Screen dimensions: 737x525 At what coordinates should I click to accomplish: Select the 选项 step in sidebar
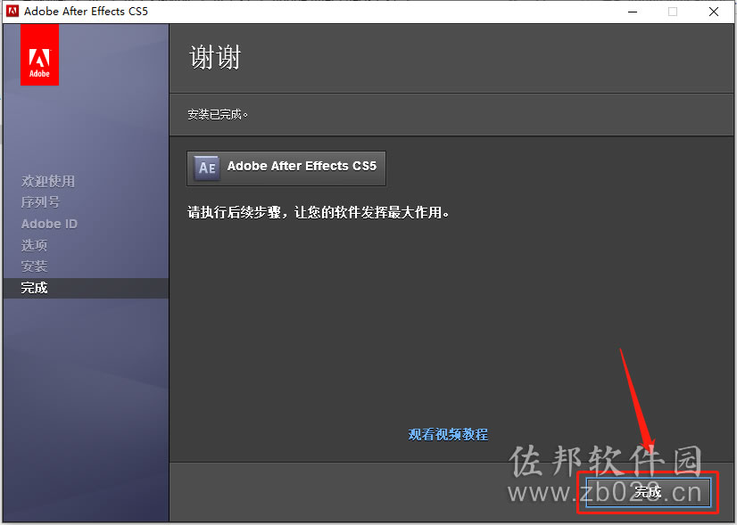34,245
